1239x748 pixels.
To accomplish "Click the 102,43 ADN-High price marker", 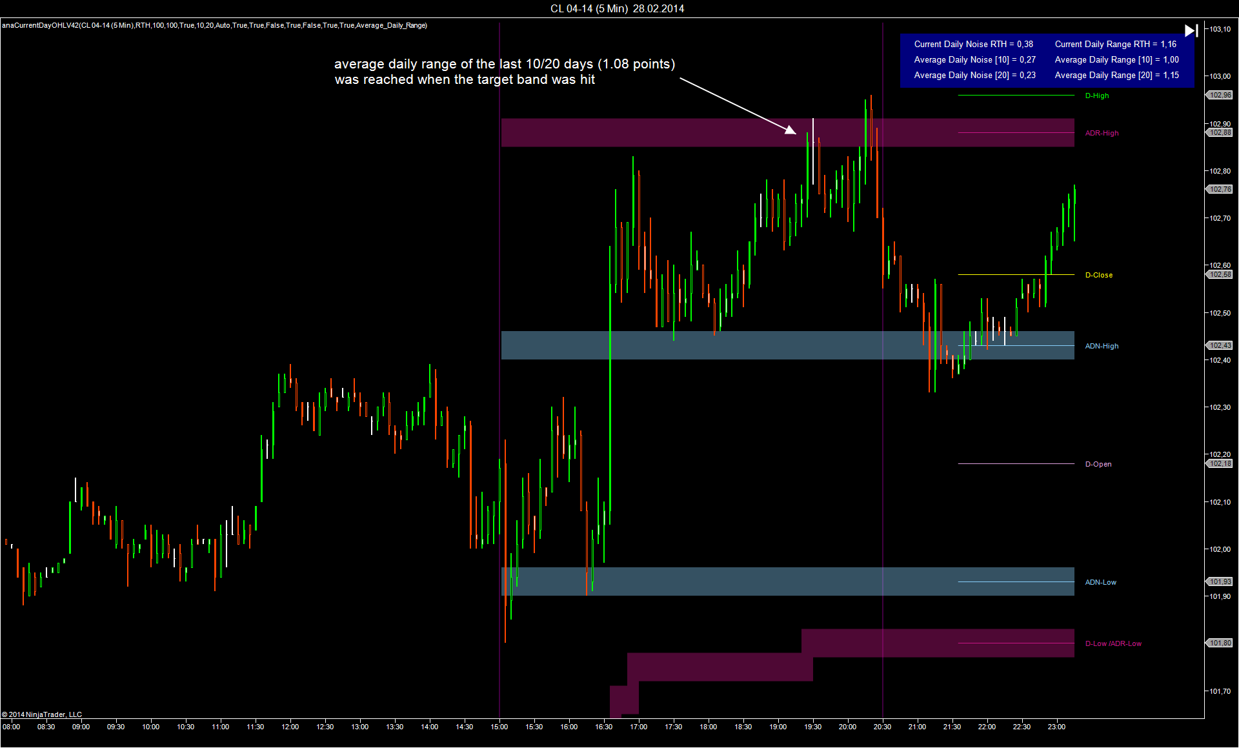I will pyautogui.click(x=1220, y=345).
